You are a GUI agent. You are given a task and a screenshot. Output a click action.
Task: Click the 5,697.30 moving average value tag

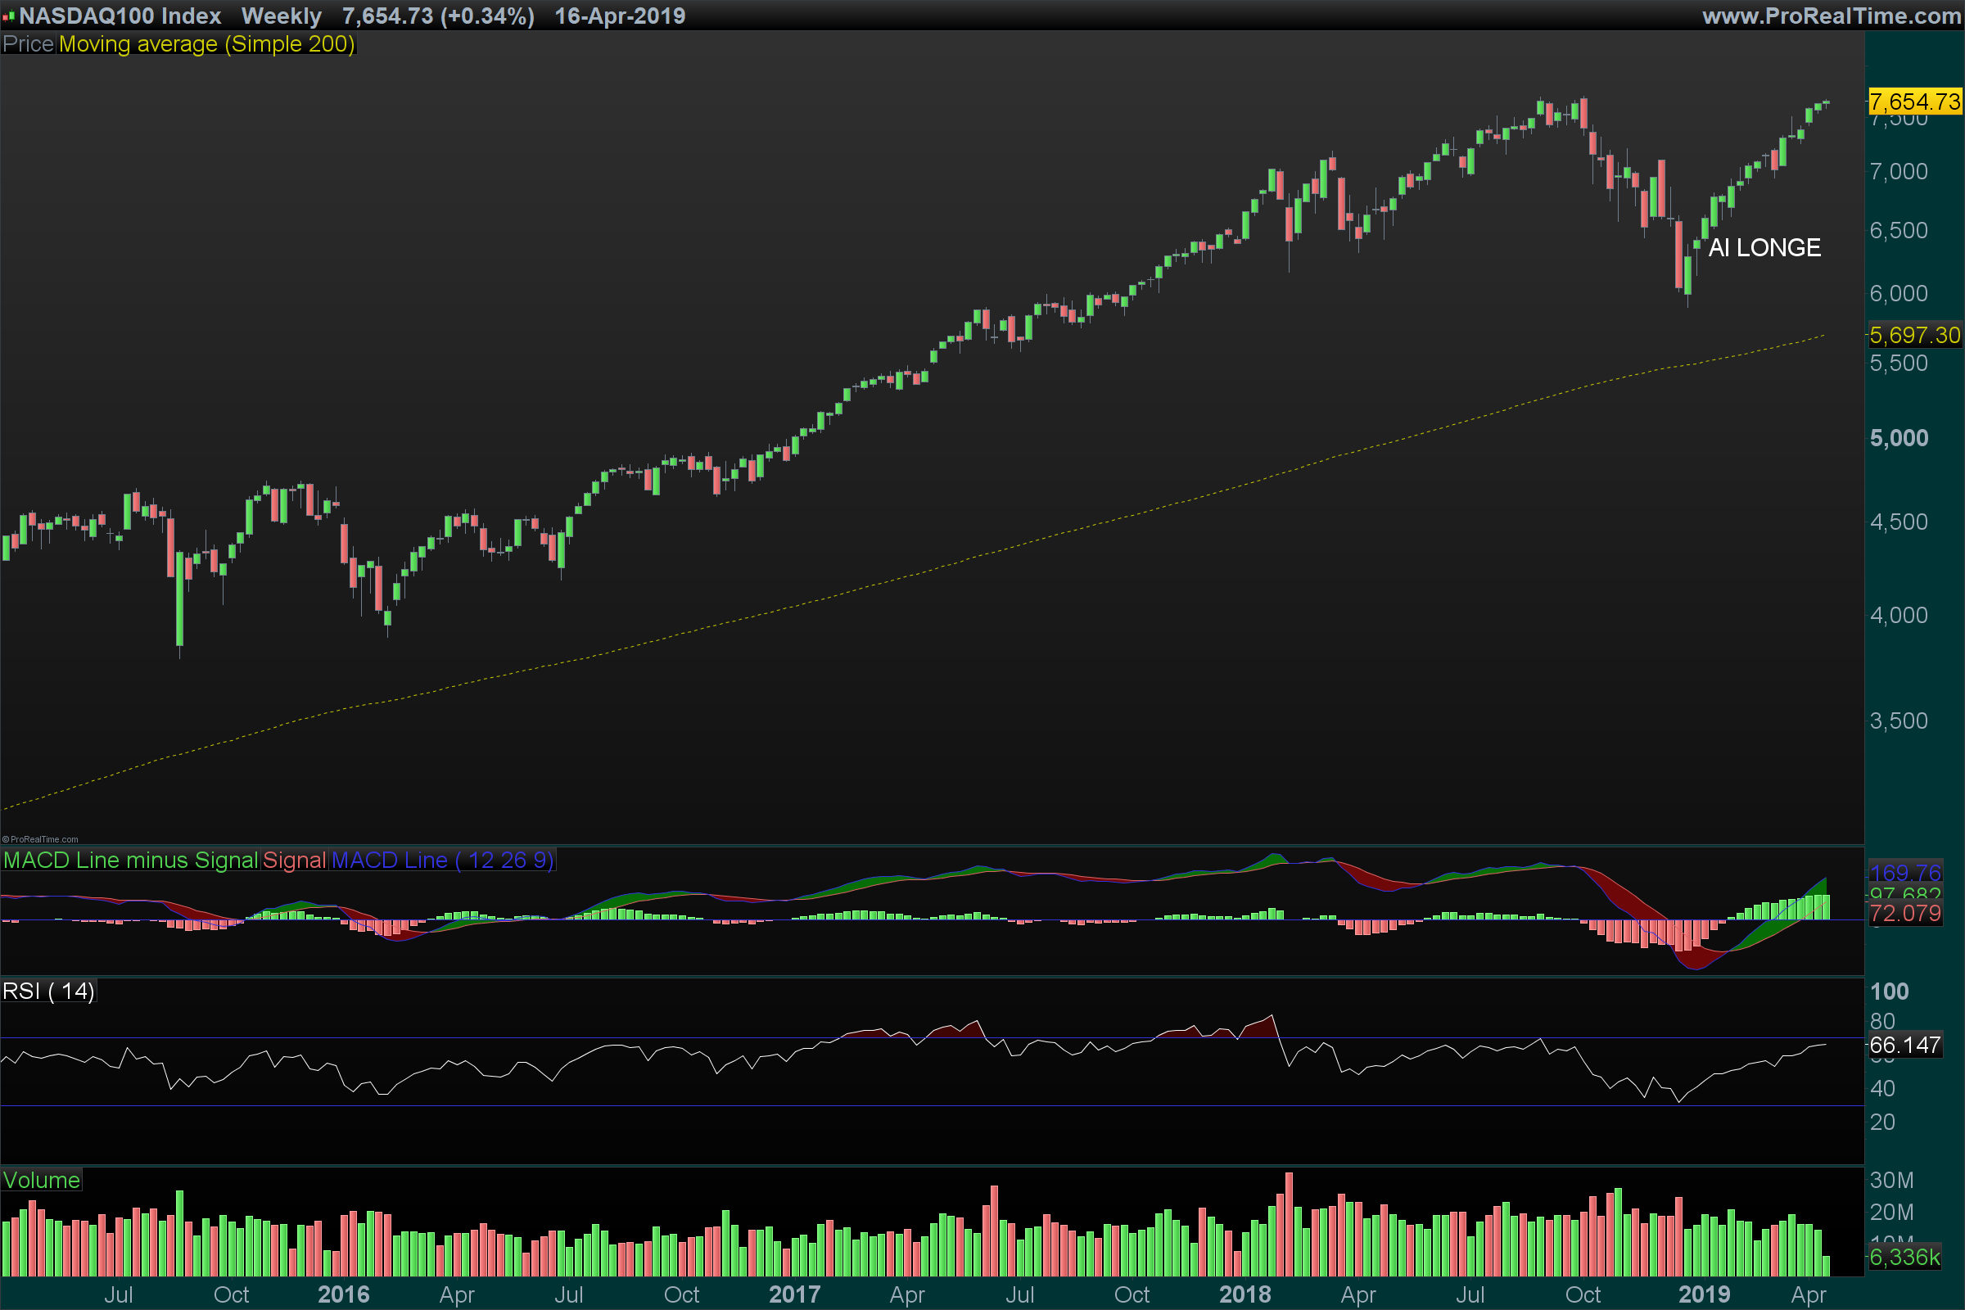(1914, 336)
